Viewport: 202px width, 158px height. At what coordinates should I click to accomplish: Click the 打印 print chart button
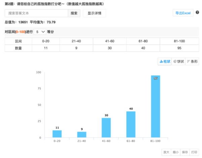tap(194, 152)
